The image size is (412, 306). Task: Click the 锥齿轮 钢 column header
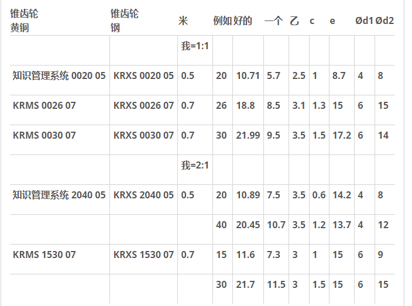click(125, 20)
